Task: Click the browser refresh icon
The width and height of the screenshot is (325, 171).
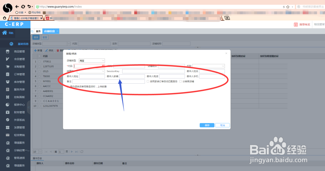Action: tap(23, 6)
